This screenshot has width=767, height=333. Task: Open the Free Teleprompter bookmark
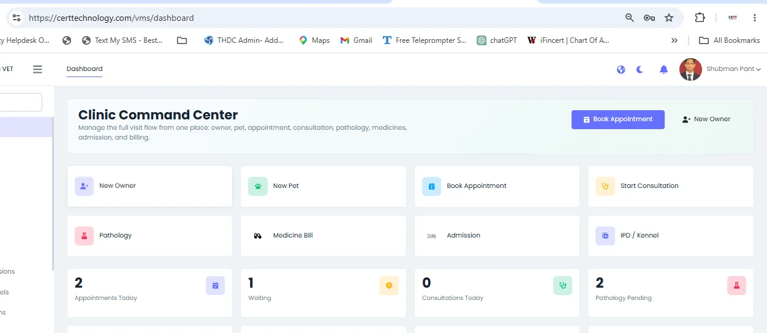click(424, 40)
